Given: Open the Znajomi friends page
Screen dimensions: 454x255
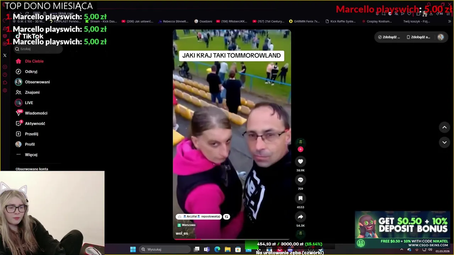Looking at the screenshot, I should [32, 92].
